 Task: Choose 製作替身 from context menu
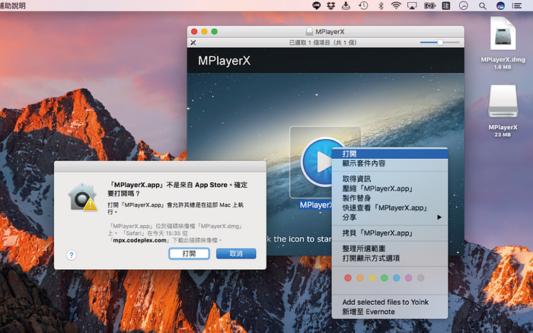(x=390, y=198)
